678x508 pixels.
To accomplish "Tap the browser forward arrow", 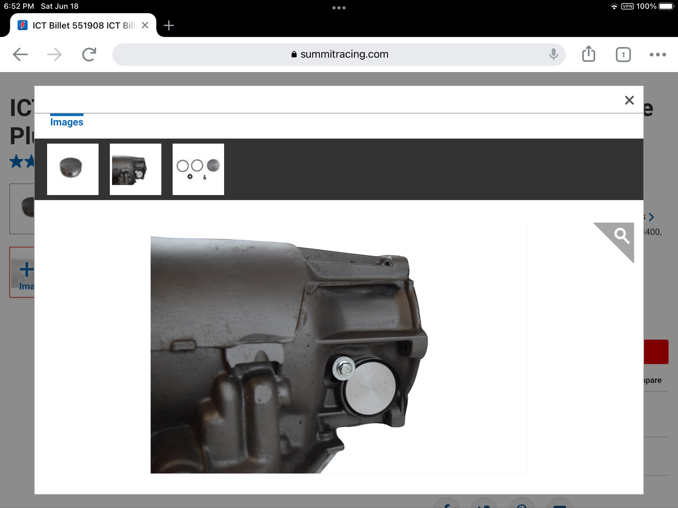I will (x=55, y=54).
